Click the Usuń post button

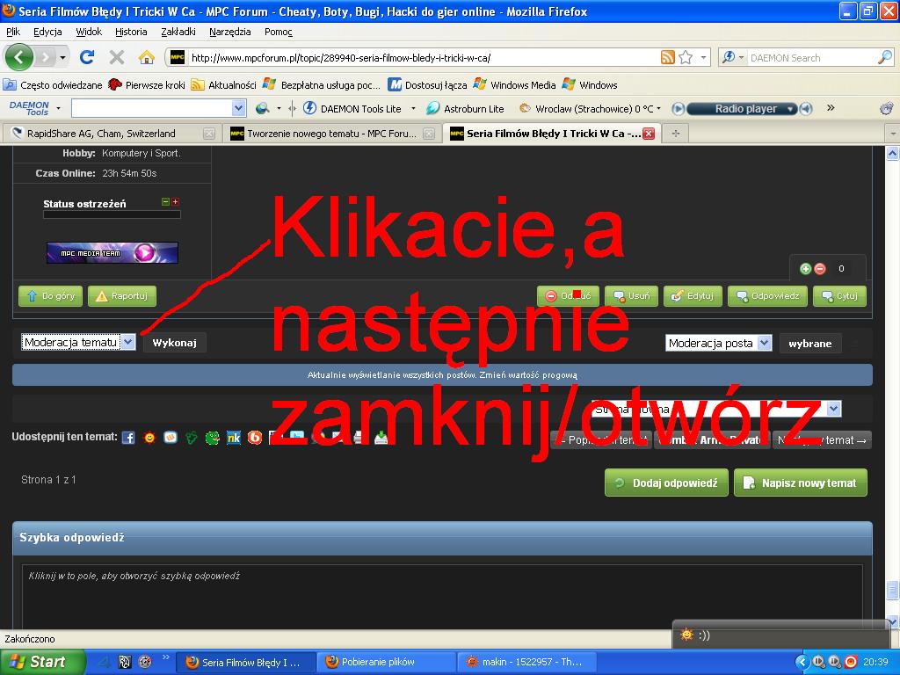click(631, 296)
